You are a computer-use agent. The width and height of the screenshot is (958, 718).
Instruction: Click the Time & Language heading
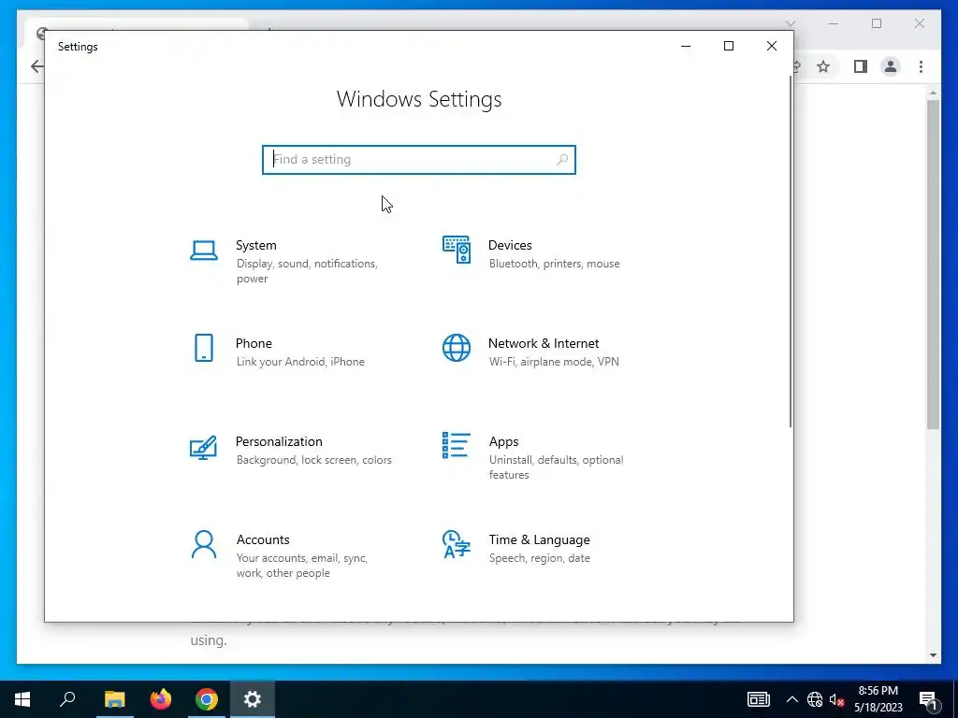tap(539, 539)
